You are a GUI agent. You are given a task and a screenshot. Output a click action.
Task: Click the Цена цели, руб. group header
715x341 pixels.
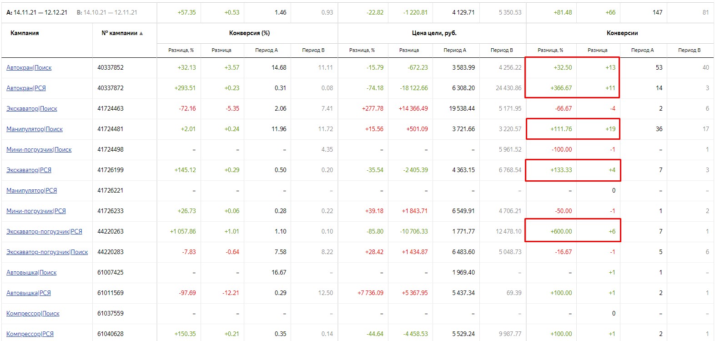click(x=434, y=33)
